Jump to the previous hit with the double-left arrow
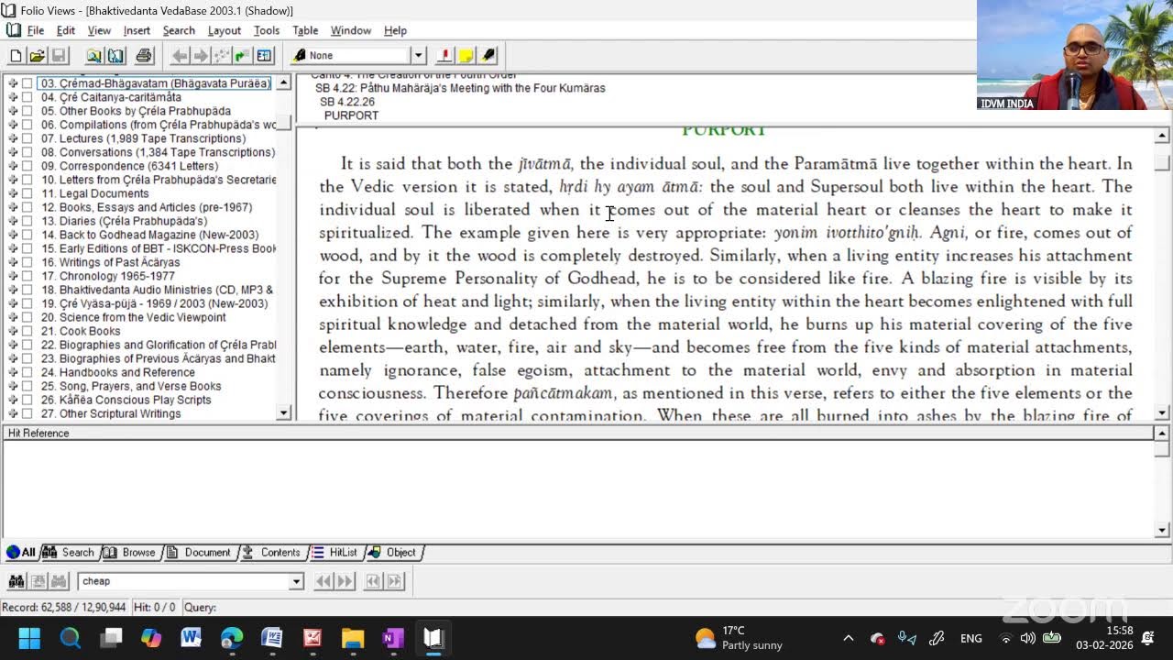 point(323,581)
